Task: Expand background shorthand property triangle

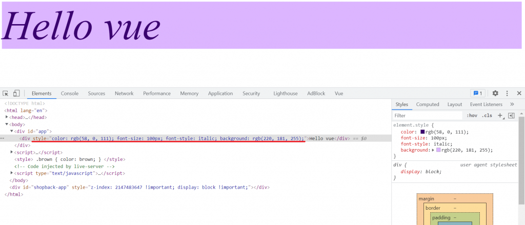Action: tap(433, 150)
